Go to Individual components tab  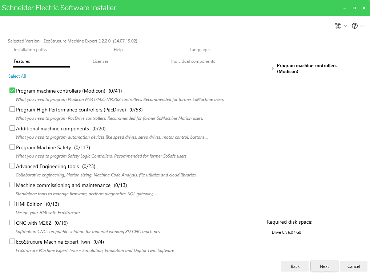click(x=193, y=61)
